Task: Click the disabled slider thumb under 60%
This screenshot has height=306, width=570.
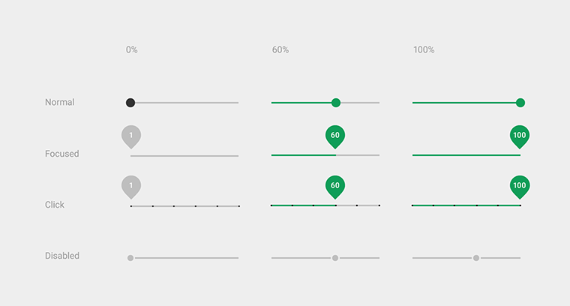Action: pyautogui.click(x=335, y=258)
